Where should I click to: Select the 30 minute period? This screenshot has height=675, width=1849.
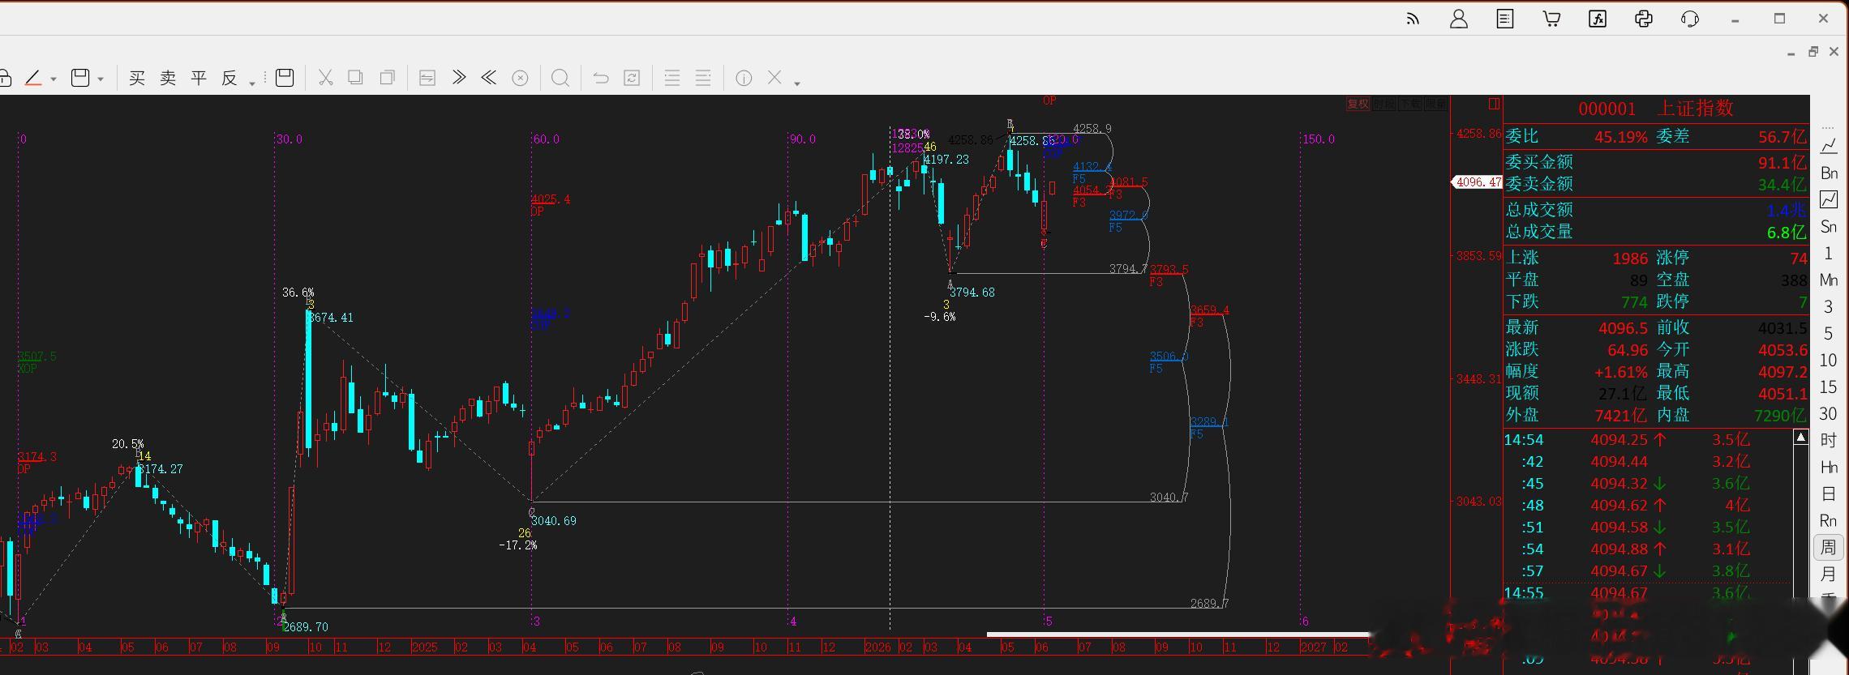coord(1828,413)
